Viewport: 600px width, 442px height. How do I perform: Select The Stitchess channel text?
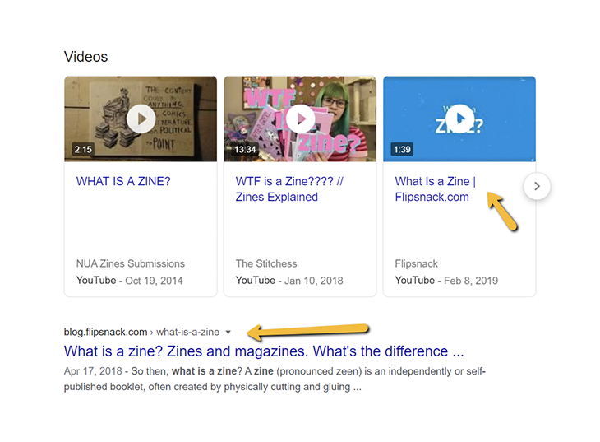point(266,263)
